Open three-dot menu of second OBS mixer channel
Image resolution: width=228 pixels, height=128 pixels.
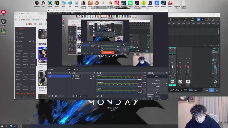pos(144,86)
